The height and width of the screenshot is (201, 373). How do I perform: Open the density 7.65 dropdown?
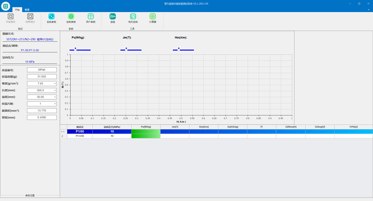click(55, 84)
